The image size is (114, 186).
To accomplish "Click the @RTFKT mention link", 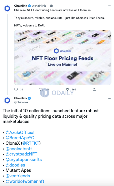I will pyautogui.click(x=31, y=143).
